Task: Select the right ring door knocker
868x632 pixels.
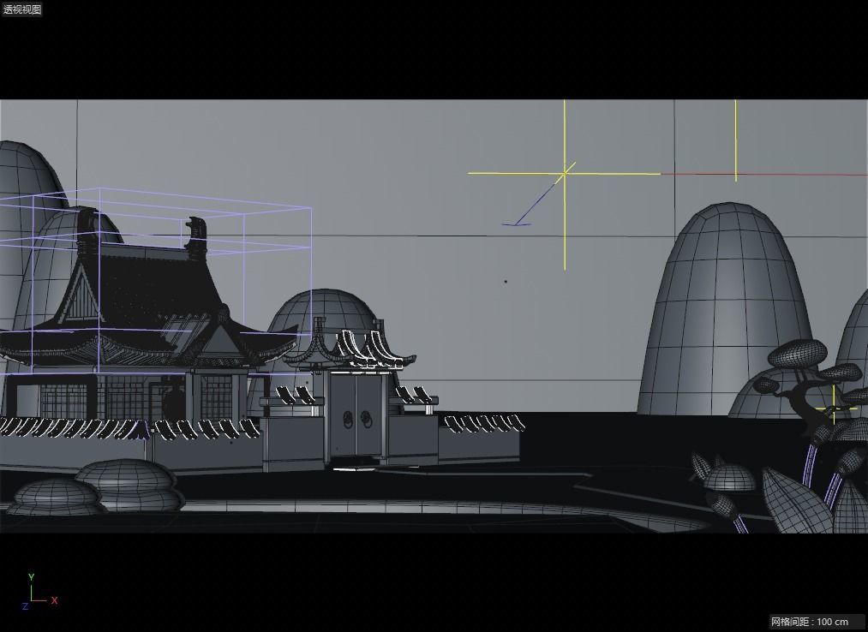Action: pos(365,420)
